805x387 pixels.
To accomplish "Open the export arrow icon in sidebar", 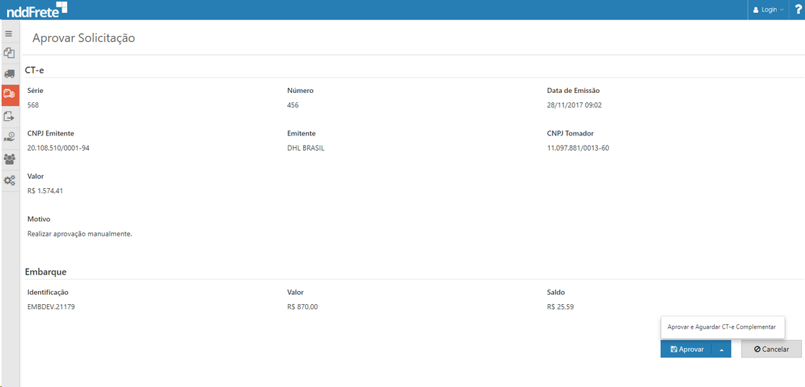I will [9, 116].
